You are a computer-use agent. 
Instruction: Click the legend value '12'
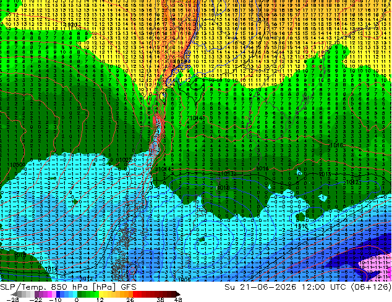(x=100, y=300)
